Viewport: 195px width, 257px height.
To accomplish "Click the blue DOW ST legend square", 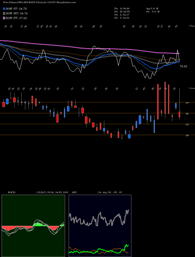I will coord(4,9).
